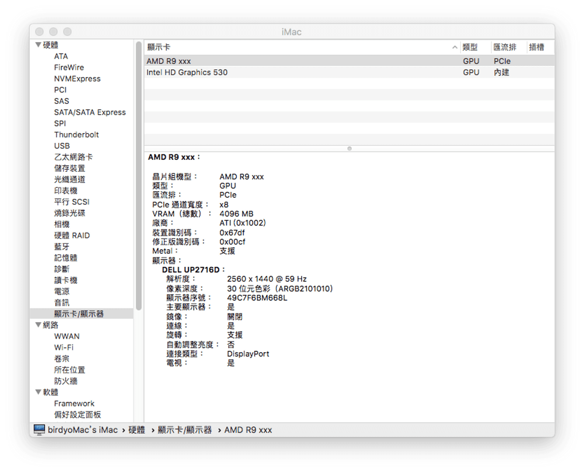Select 電源 in the sidebar
The image size is (584, 472).
(x=61, y=291)
